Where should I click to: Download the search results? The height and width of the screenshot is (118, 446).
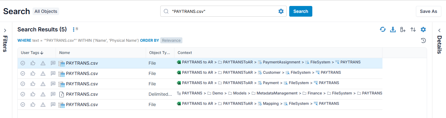point(393,29)
